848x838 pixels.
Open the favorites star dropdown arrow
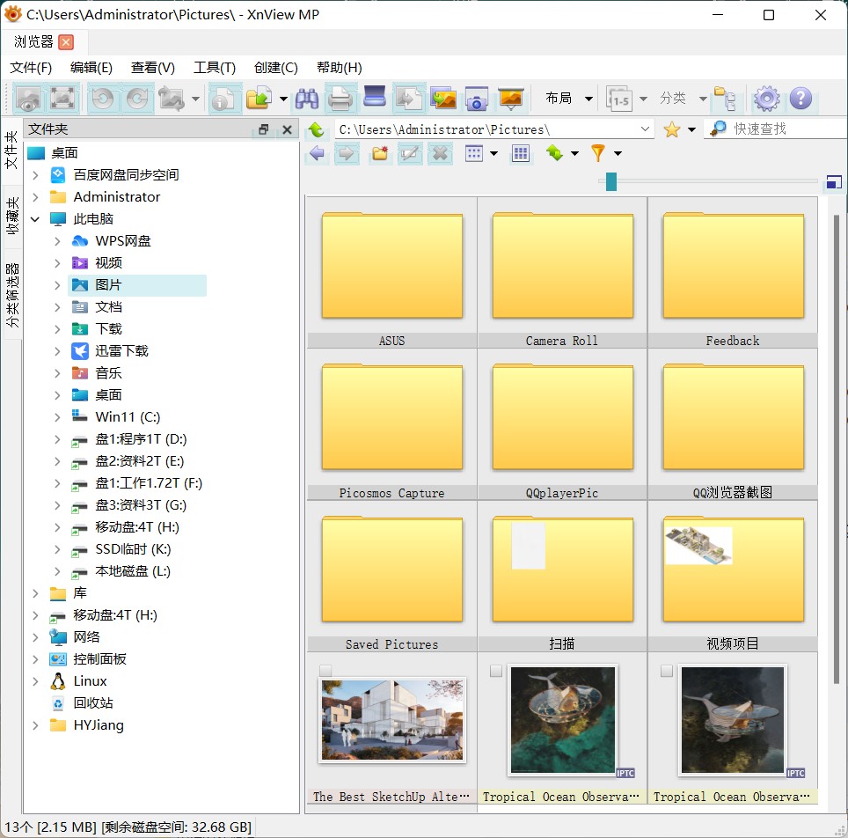(691, 130)
